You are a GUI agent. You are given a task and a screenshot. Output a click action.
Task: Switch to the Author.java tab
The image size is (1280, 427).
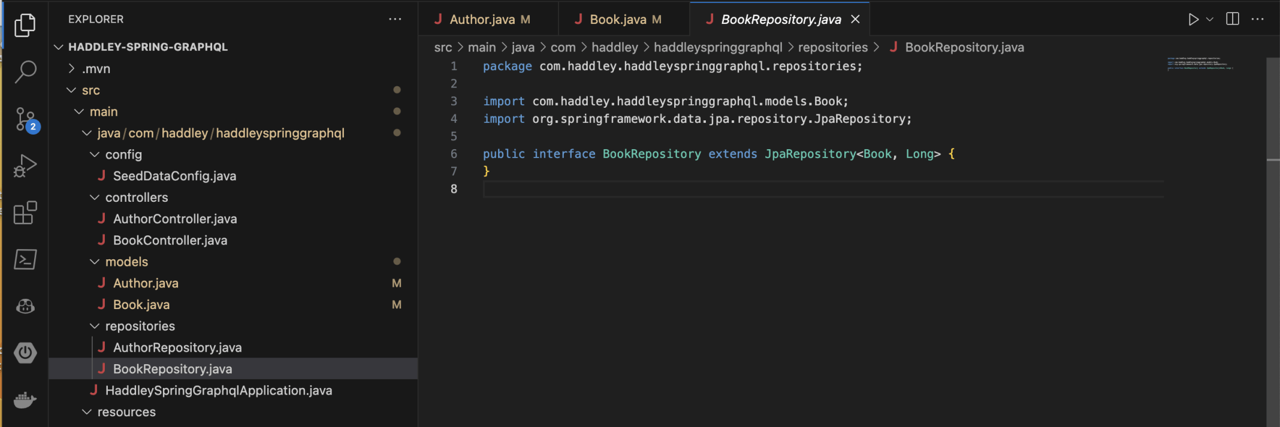[x=482, y=19]
